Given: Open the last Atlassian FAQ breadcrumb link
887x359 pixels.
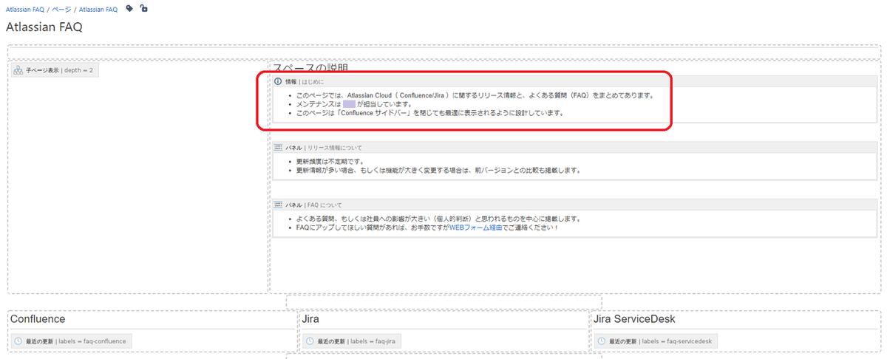Looking at the screenshot, I should click(98, 10).
